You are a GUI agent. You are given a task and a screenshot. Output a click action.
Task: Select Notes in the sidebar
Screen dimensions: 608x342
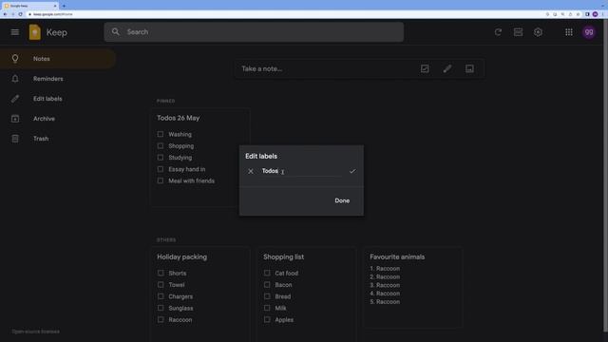click(57, 59)
